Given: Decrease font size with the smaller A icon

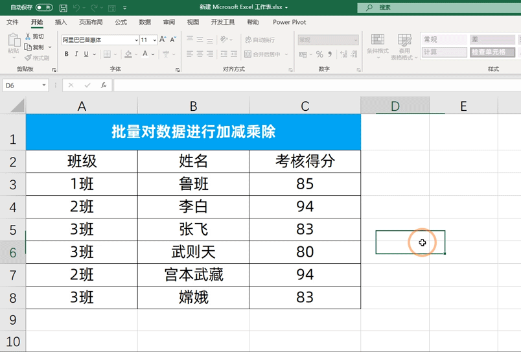Looking at the screenshot, I should [173, 40].
